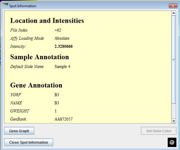Click the GWEIGHT value 1
The height and width of the screenshot is (150, 180).
pos(56,111)
